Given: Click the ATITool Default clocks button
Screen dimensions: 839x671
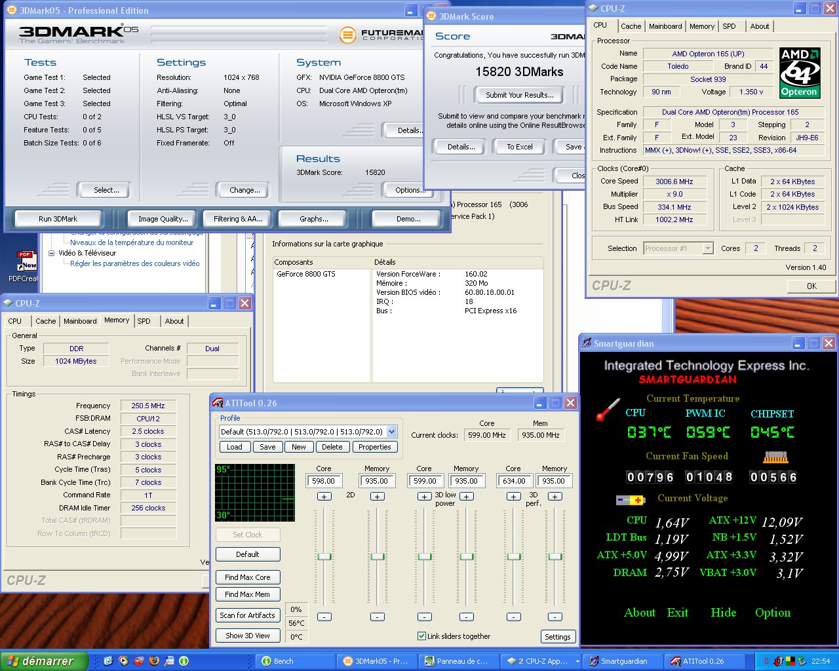Looking at the screenshot, I should (248, 554).
